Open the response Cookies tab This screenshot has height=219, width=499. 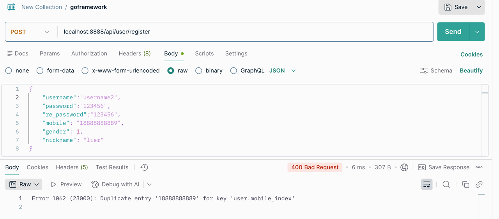pyautogui.click(x=37, y=167)
